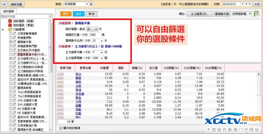This screenshot has width=263, height=134.
Task: Click the 清除勾選 button
Action: (x=16, y=4)
